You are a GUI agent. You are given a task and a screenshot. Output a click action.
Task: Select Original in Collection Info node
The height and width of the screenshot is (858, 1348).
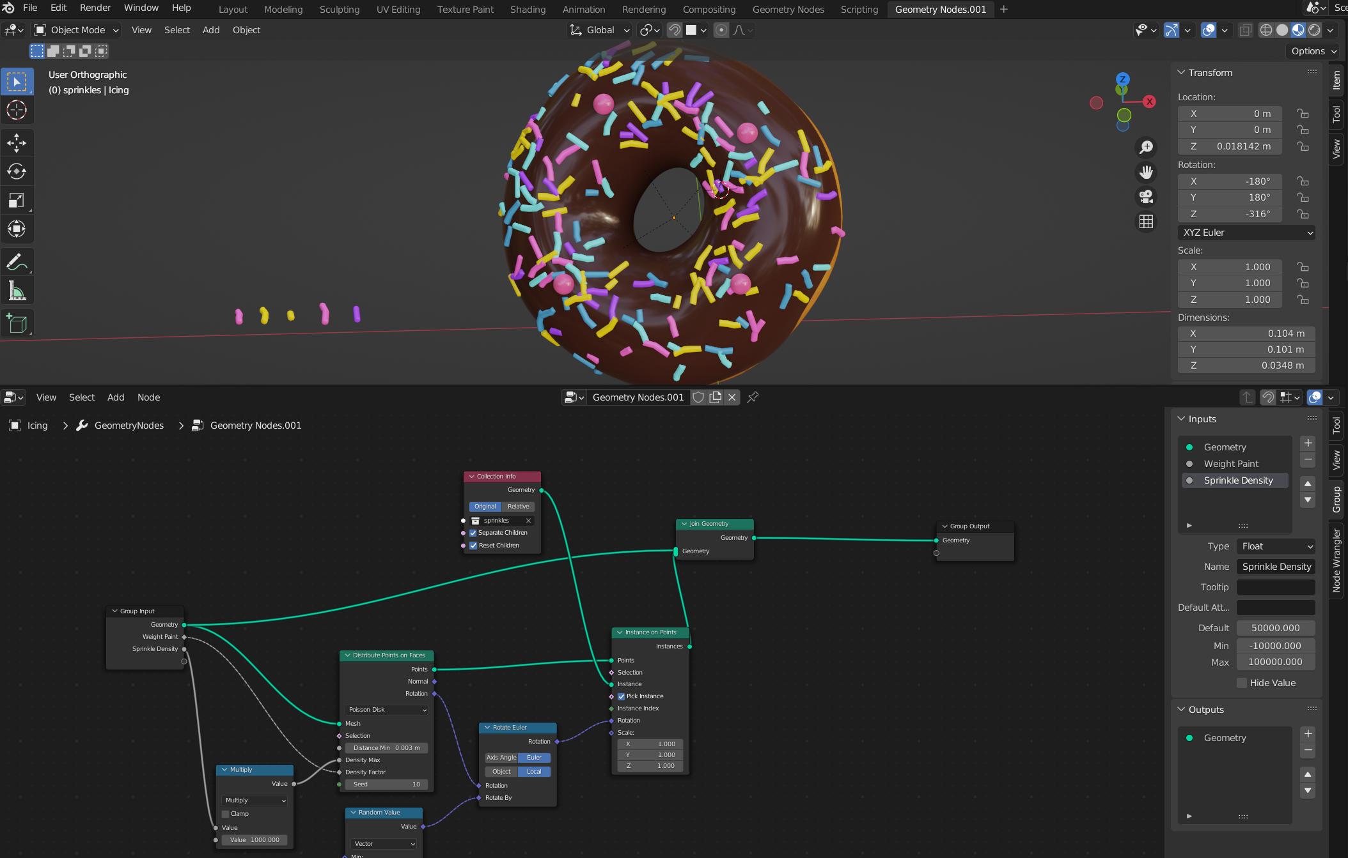click(485, 507)
